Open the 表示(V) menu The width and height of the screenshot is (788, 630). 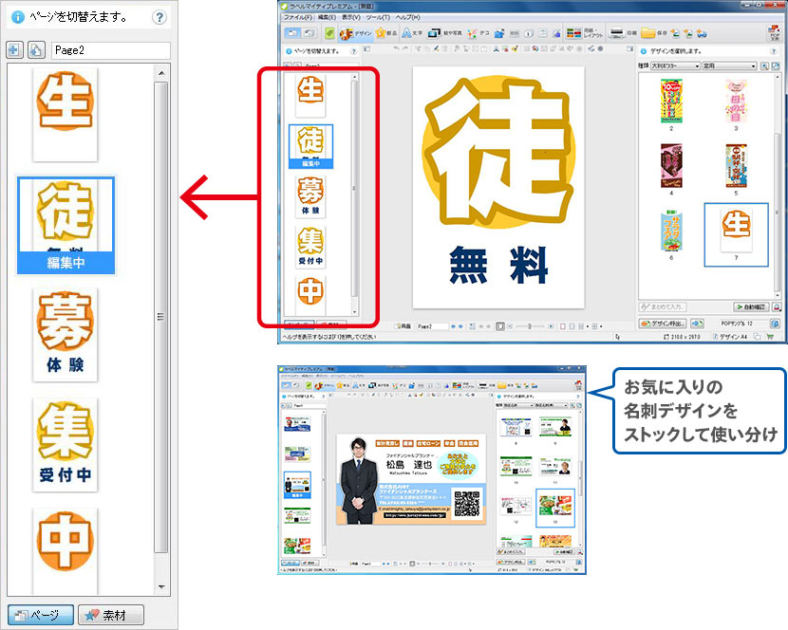click(350, 17)
